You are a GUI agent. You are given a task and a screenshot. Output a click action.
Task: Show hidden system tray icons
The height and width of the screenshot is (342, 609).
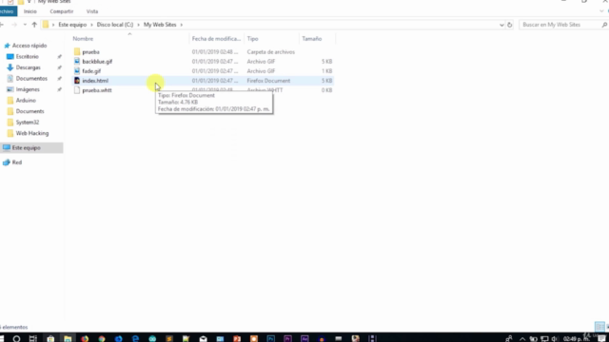522,339
